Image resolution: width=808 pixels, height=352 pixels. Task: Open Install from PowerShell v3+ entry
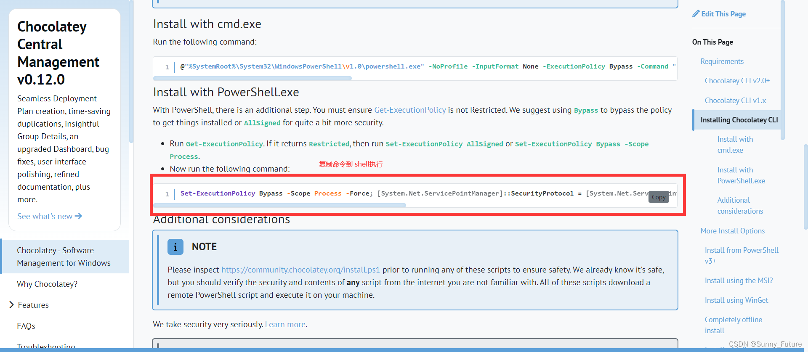[742, 255]
